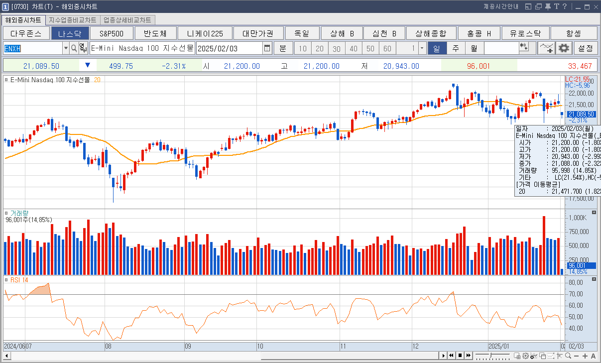Switch to 지수업종비교차트 tab
The image size is (601, 363).
[73, 20]
